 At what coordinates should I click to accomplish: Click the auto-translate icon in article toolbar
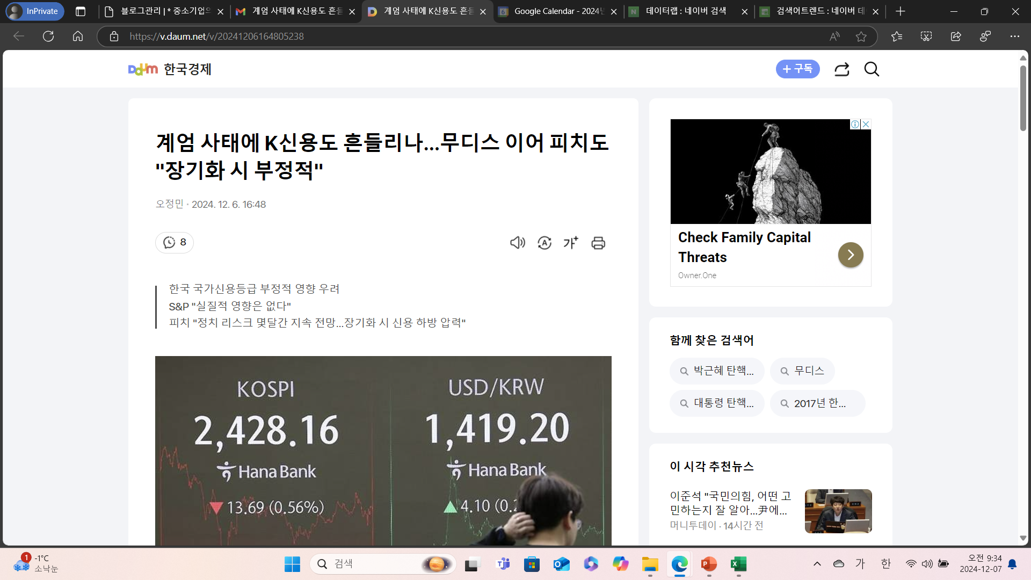click(x=544, y=243)
